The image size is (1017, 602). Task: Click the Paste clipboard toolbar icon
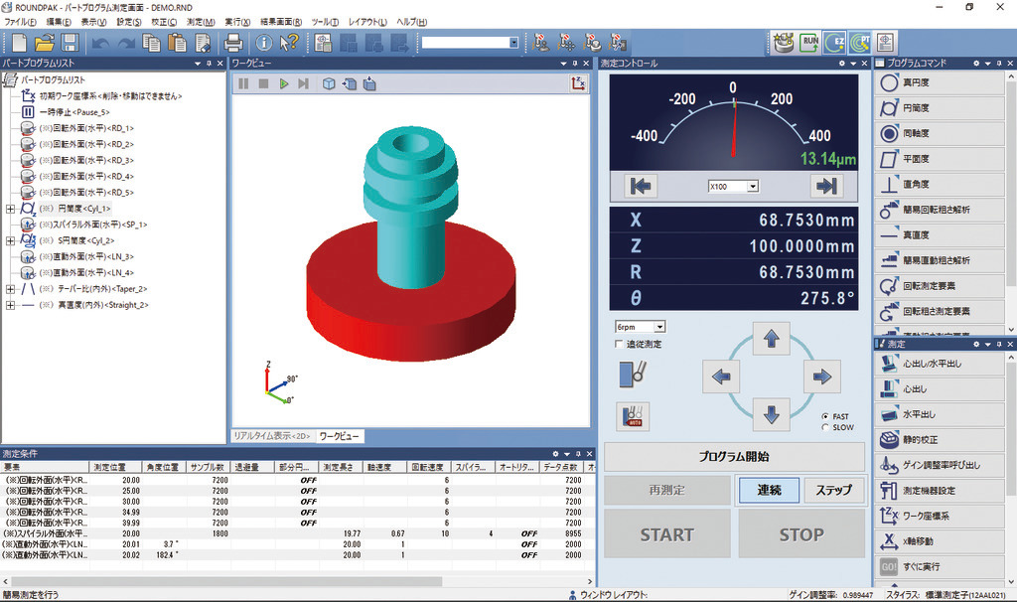(x=177, y=43)
